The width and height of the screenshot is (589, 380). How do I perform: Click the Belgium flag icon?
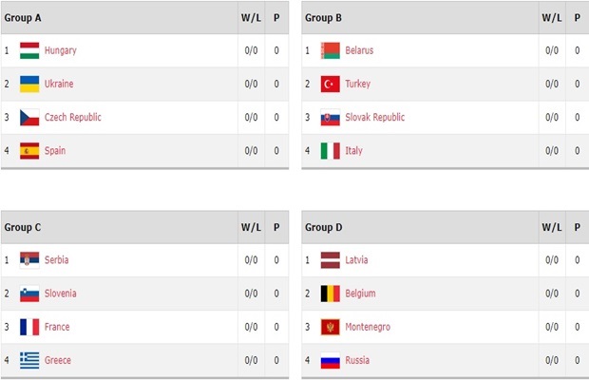[331, 294]
